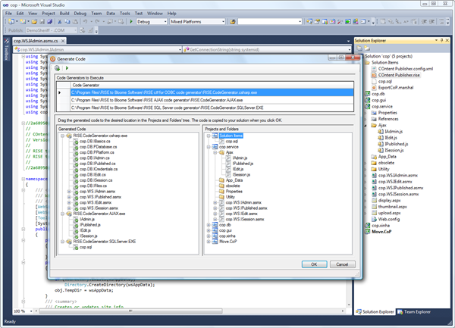The image size is (455, 328).
Task: Collapse RISE.CodeGenerator.SQLServer.EXE tree node
Action: 62,242
